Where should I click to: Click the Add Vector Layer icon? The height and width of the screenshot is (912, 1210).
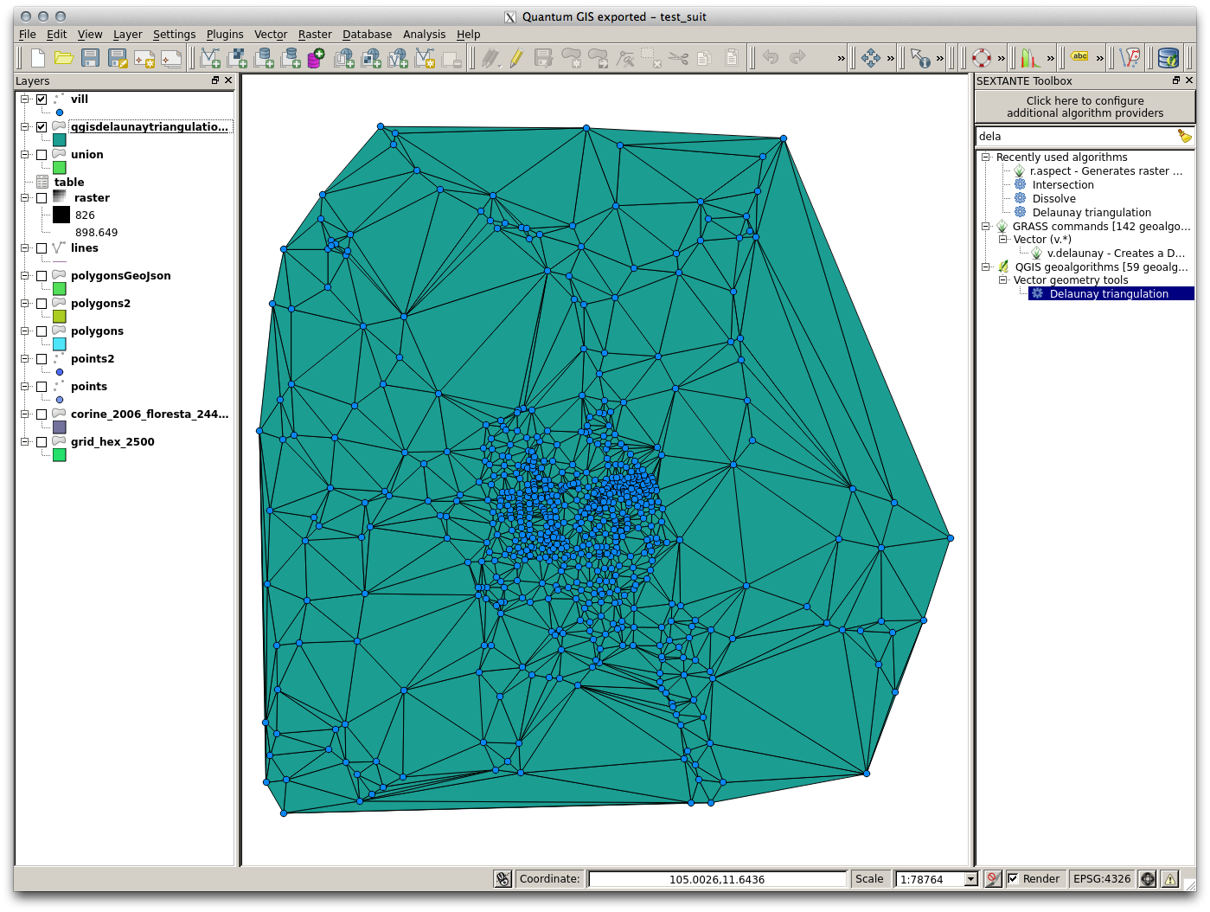click(x=210, y=58)
